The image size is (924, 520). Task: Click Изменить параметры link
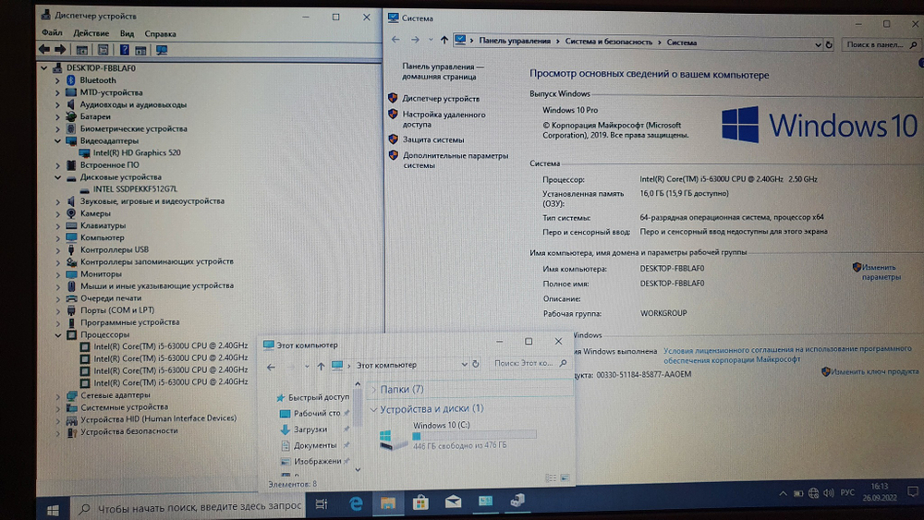click(881, 272)
